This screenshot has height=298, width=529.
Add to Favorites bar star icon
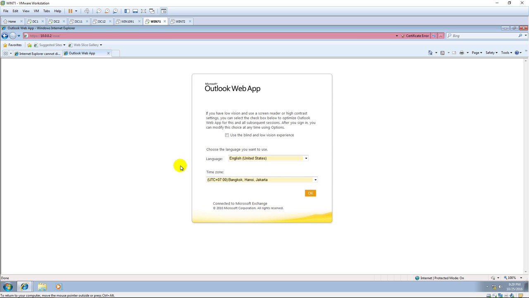click(x=29, y=45)
